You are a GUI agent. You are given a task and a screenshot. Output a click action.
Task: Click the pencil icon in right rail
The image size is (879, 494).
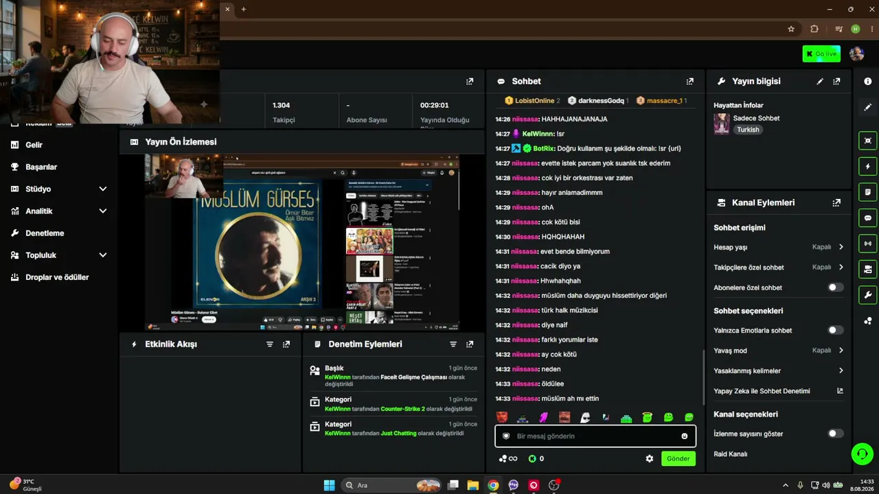click(x=868, y=107)
